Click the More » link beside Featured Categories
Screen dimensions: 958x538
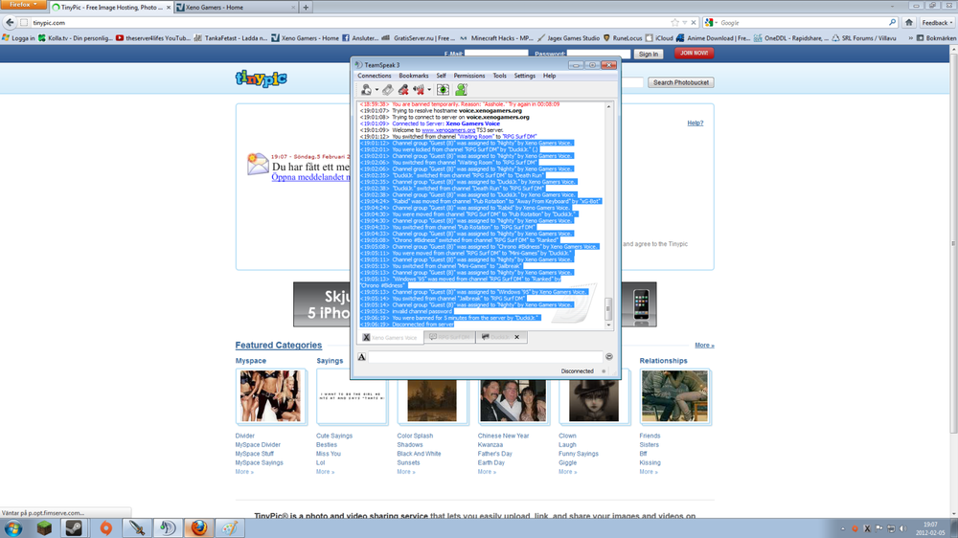704,345
